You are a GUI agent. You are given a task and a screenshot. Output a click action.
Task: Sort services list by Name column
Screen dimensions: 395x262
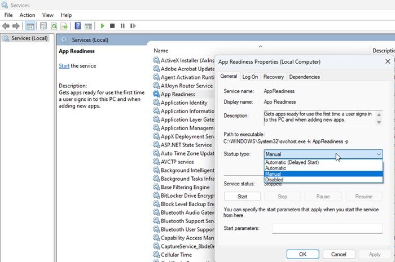(x=161, y=51)
